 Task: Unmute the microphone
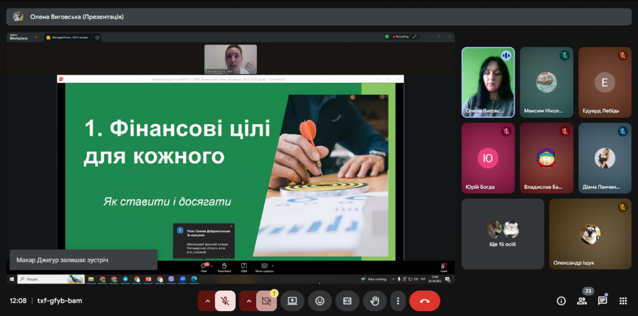225,301
